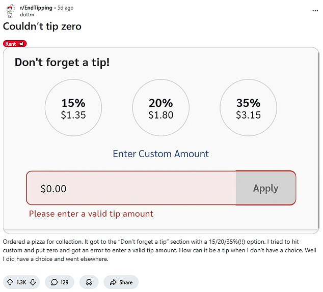Click the megaphone icon in Rant flair
323x292 pixels.
pyautogui.click(x=22, y=44)
